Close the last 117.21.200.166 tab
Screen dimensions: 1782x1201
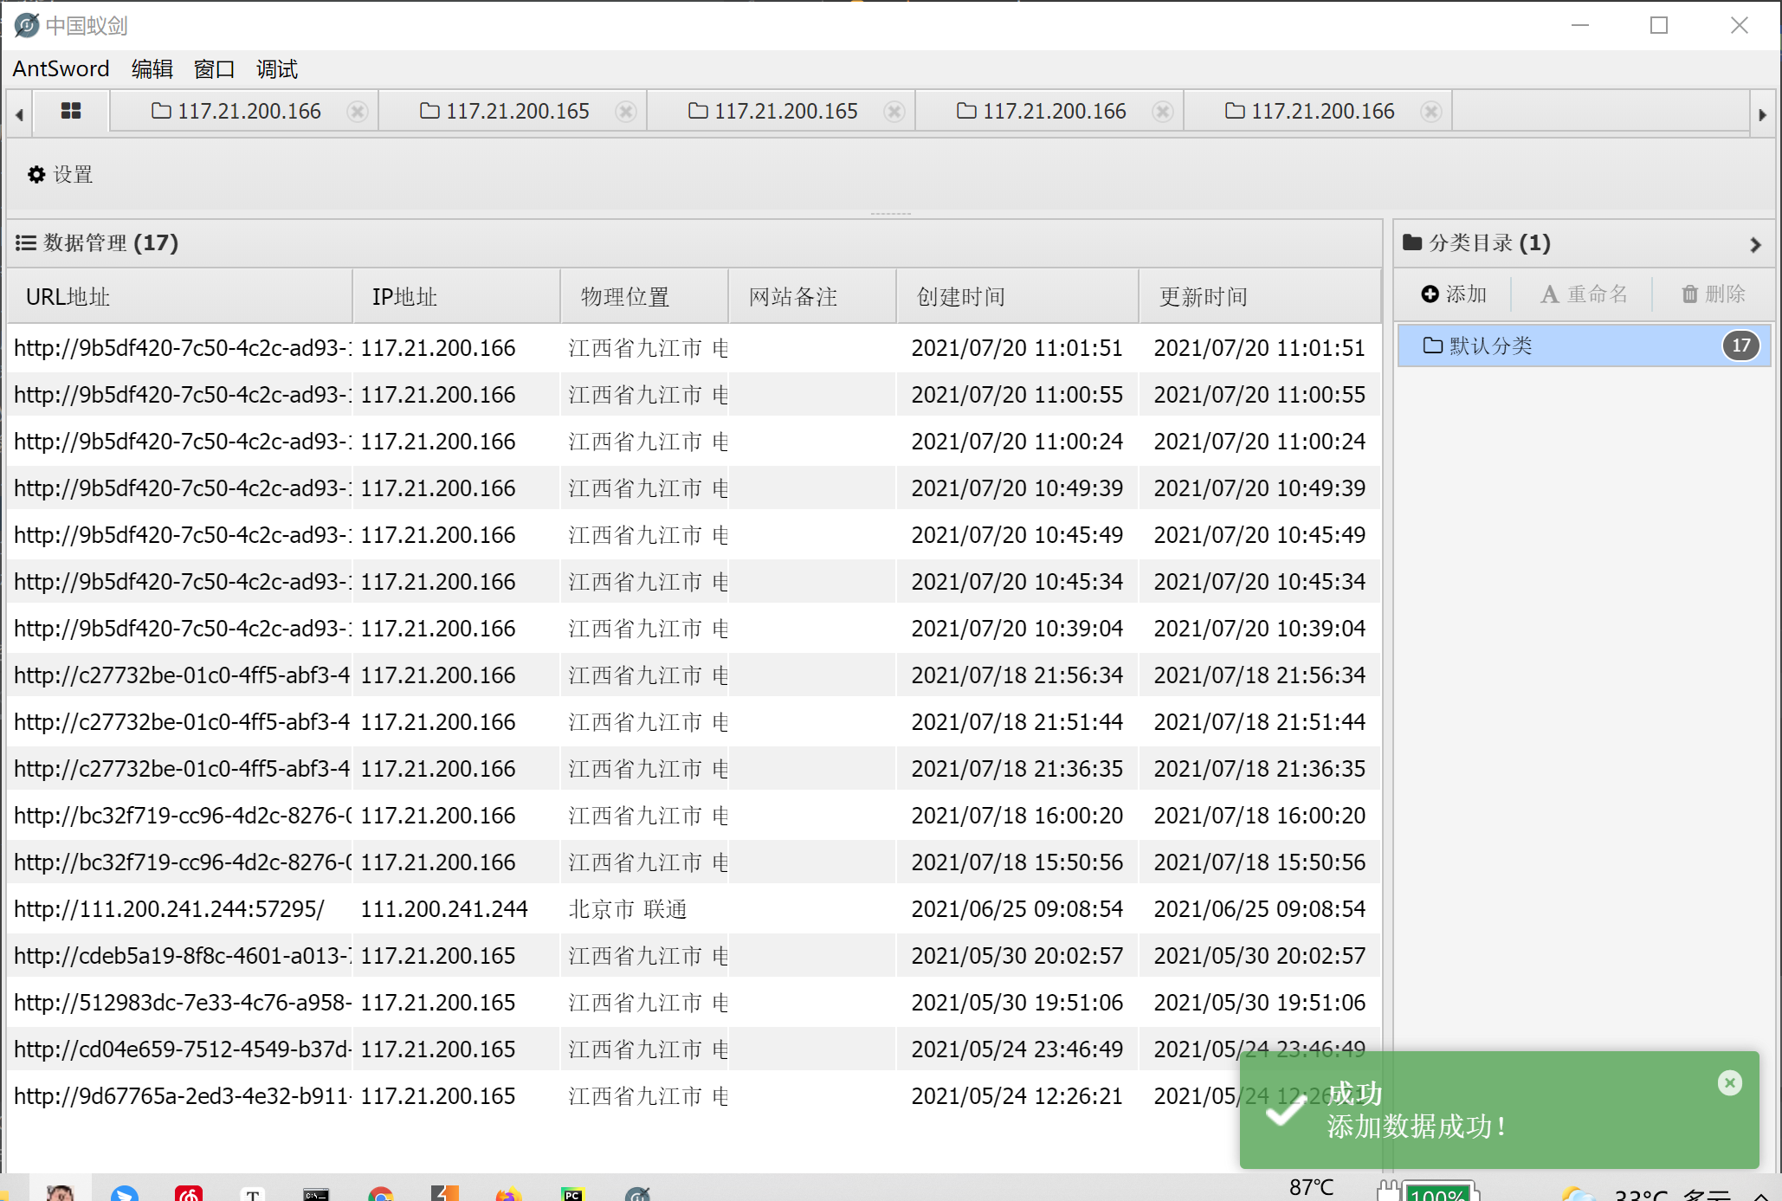(x=1431, y=112)
